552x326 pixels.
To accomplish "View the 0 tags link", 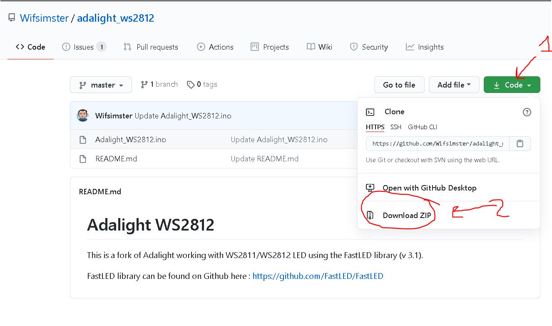I will pos(202,84).
